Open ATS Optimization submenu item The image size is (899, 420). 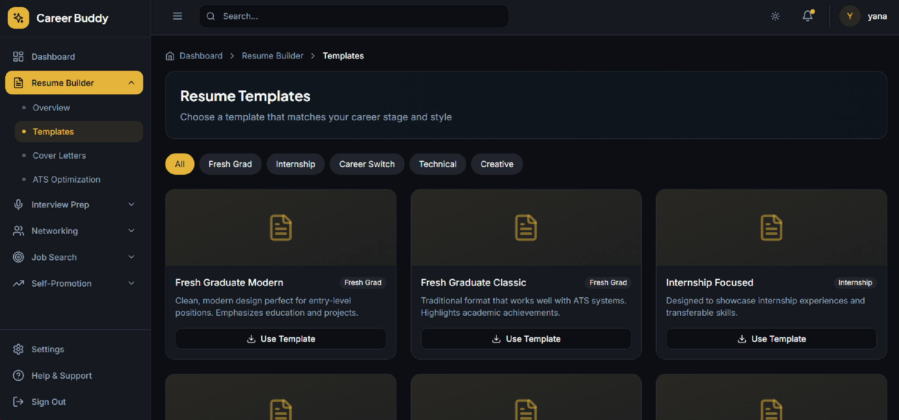pos(66,180)
